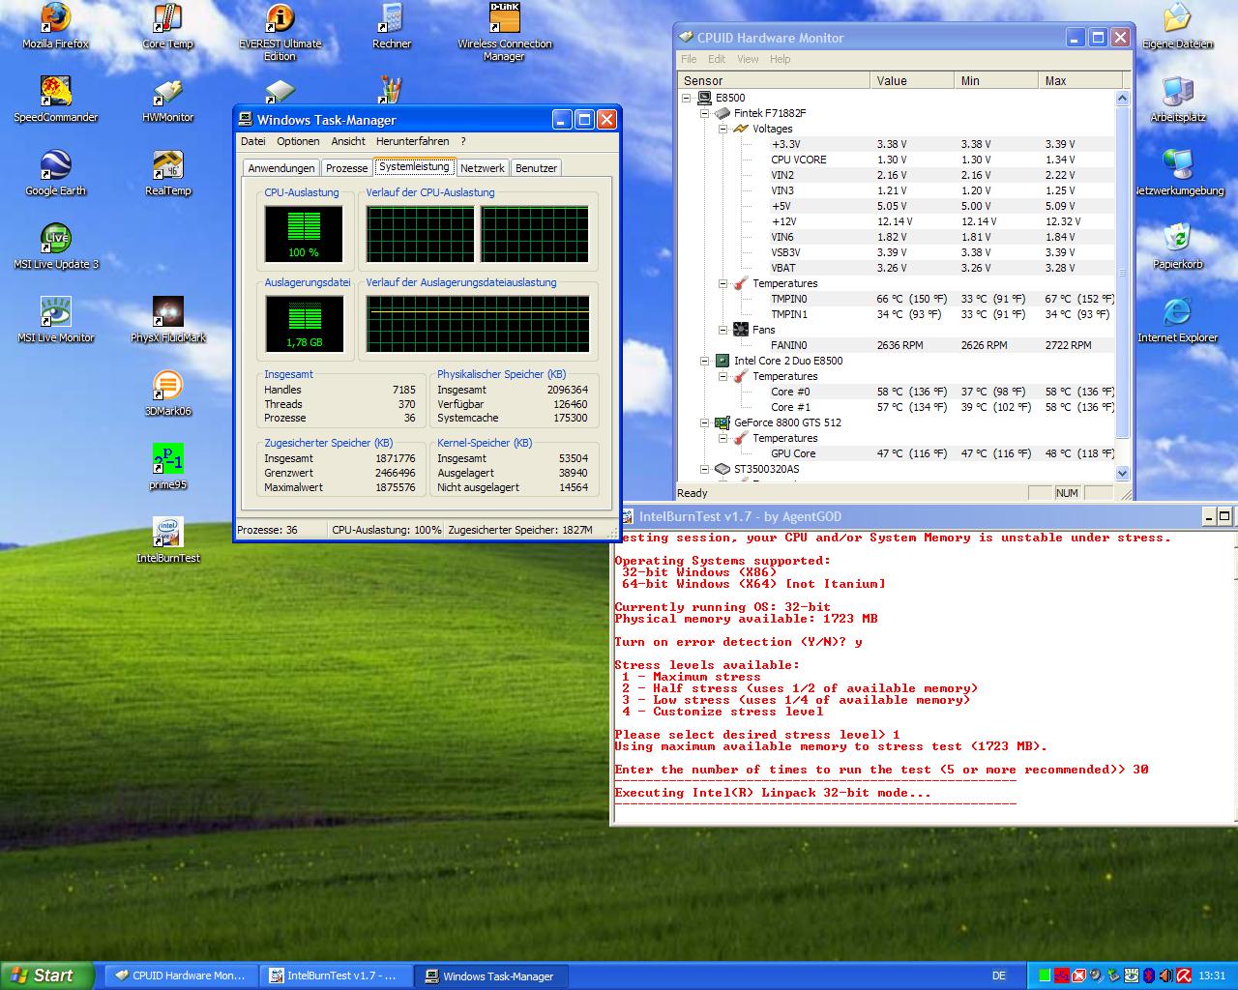The height and width of the screenshot is (990, 1238).
Task: Click the volume speaker tray icon
Action: tap(1166, 975)
